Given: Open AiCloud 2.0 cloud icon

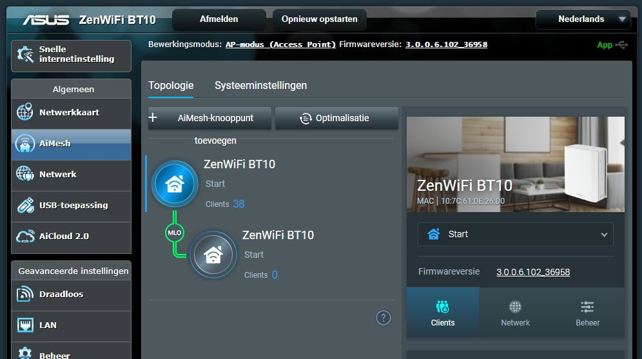Looking at the screenshot, I should click(x=25, y=237).
